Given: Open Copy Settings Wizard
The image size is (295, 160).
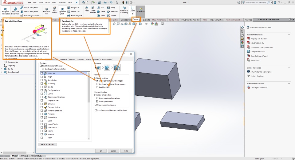Looking at the screenshot, I should click(x=257, y=56).
